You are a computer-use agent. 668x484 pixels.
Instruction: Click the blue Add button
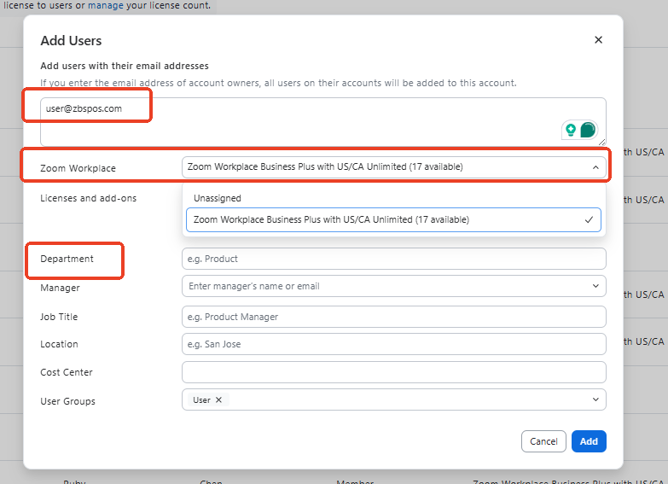coord(589,441)
